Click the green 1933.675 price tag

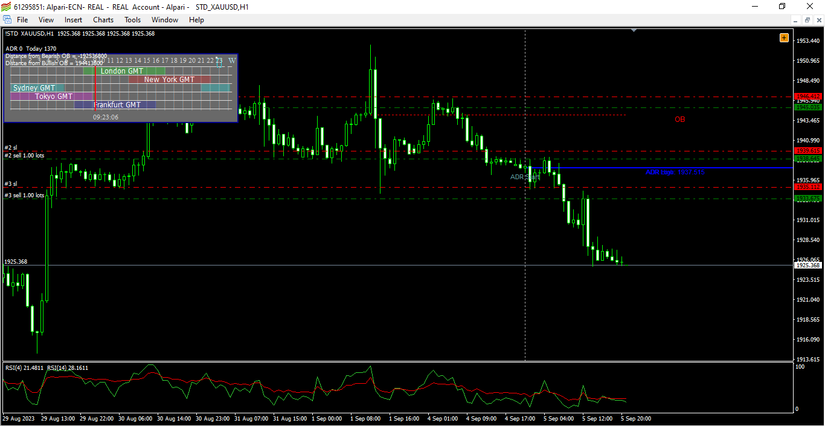pyautogui.click(x=808, y=198)
